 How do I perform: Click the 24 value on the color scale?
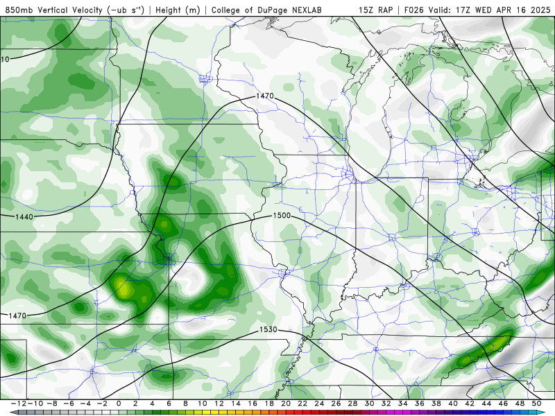point(319,404)
